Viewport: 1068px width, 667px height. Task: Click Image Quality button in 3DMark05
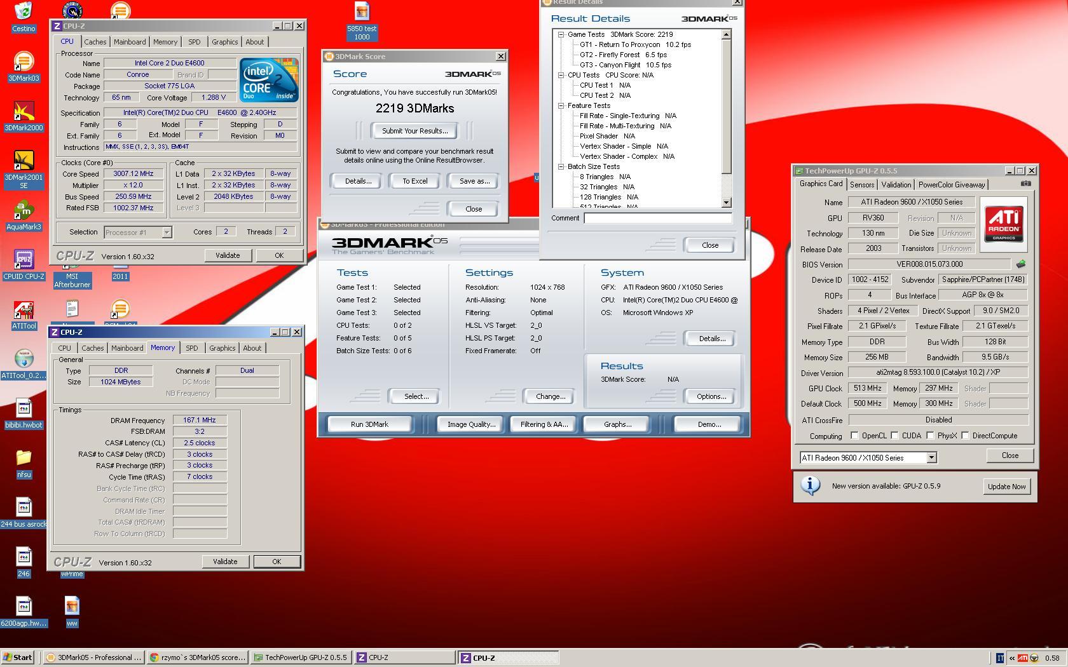point(471,424)
